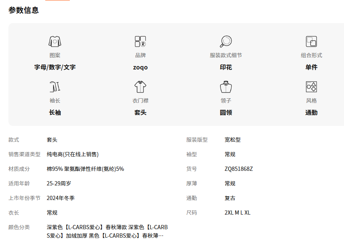Click the 衣门襟 shirt icon

(140, 87)
